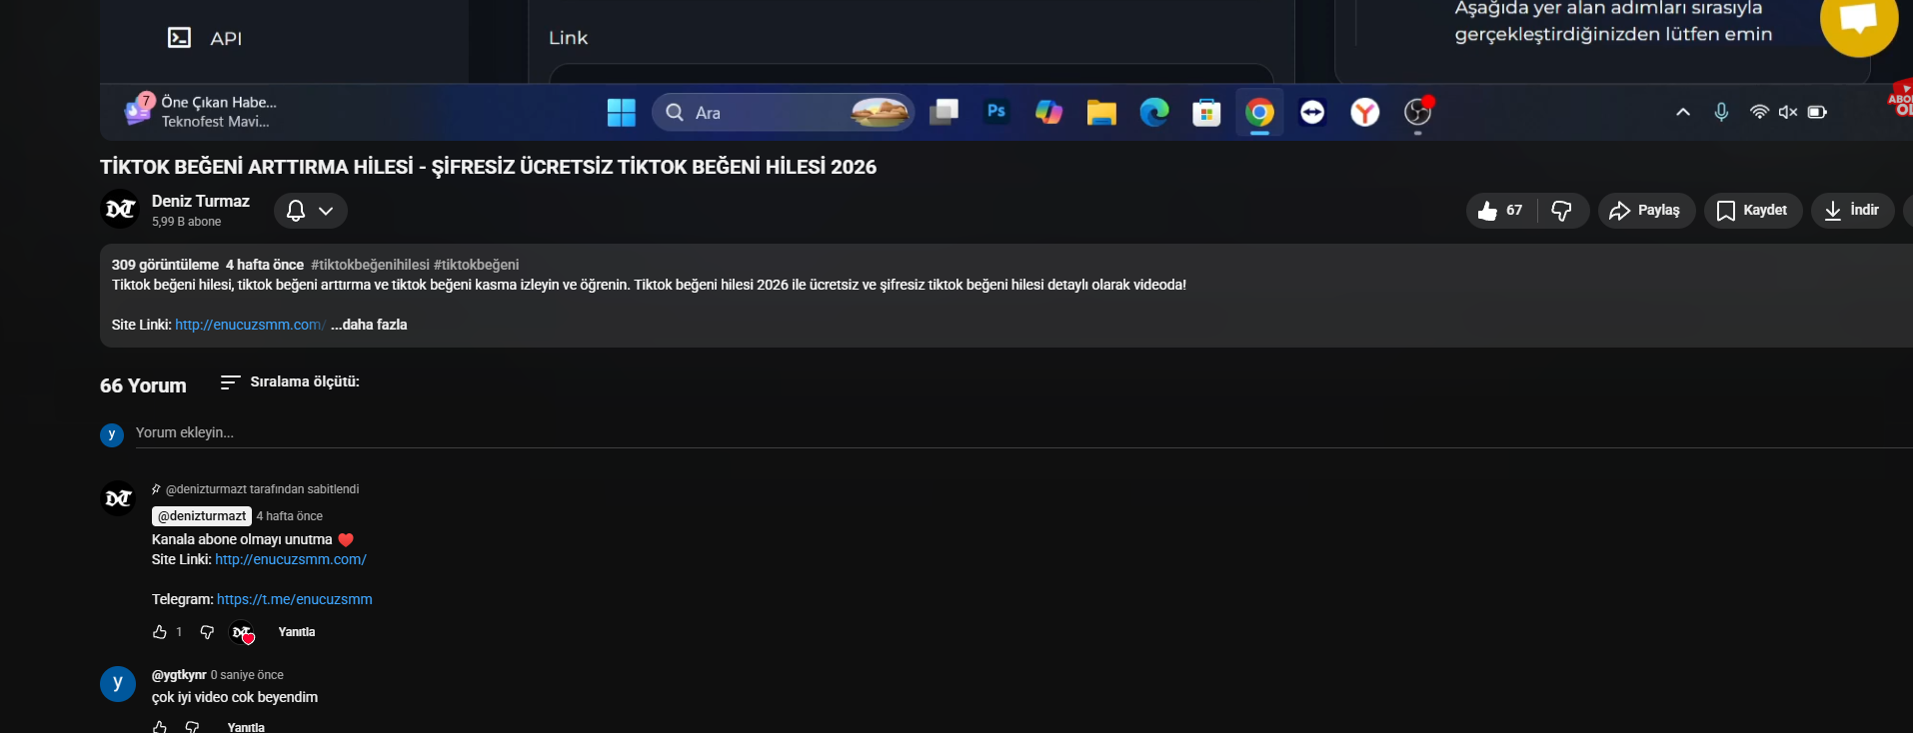Focus the Yorum ekleyin comment field

click(x=1023, y=432)
